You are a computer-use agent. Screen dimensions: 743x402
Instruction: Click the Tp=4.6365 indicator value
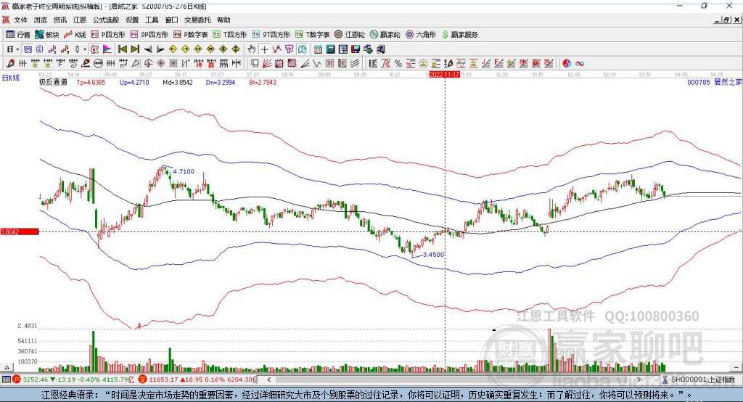91,82
